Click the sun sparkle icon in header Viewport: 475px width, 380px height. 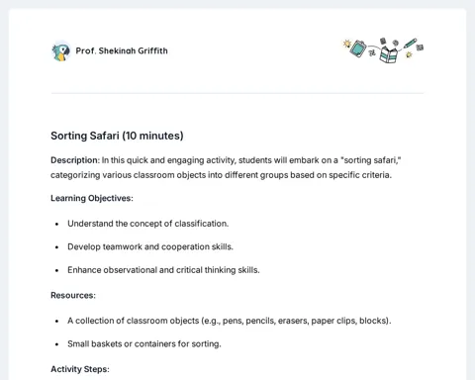click(346, 44)
